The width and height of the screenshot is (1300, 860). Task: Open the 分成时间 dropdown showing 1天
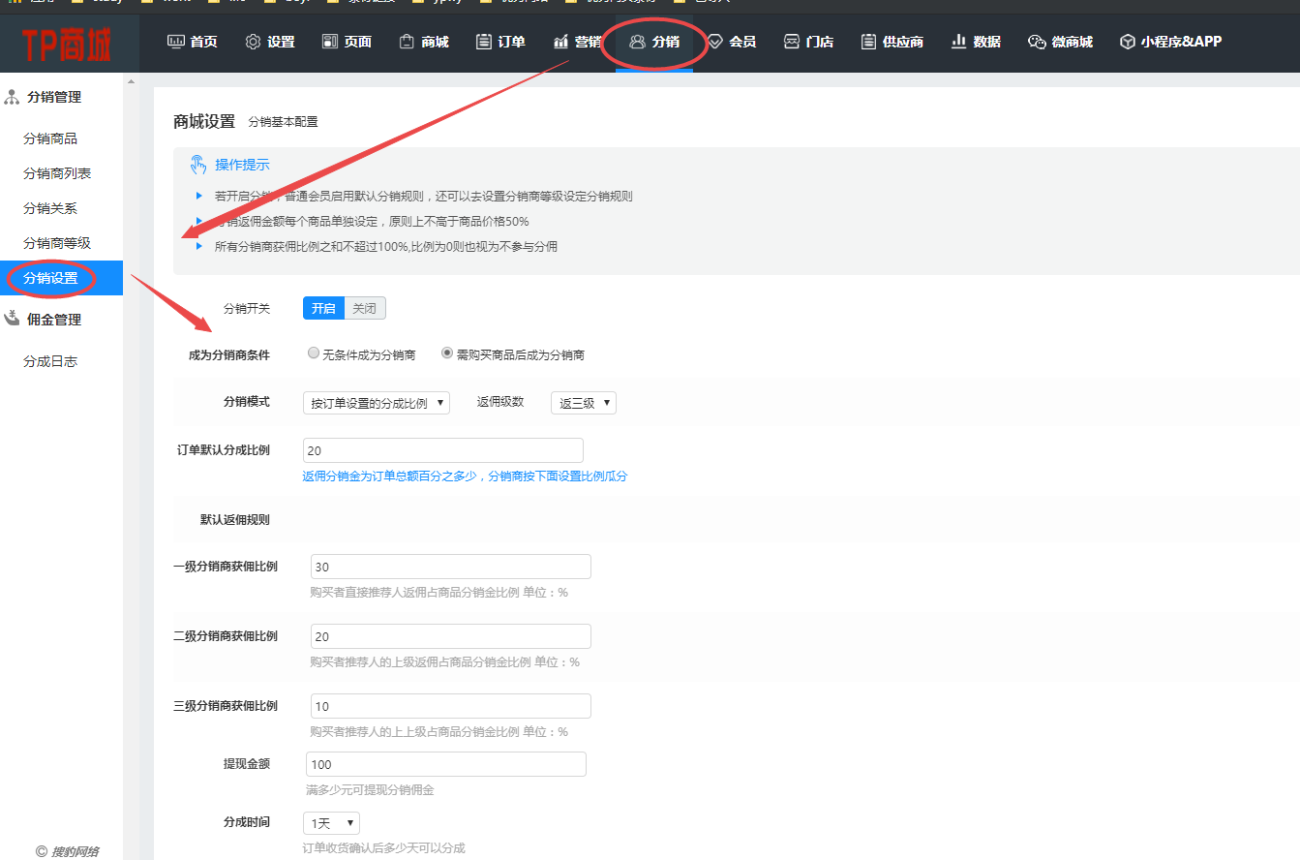click(x=330, y=820)
